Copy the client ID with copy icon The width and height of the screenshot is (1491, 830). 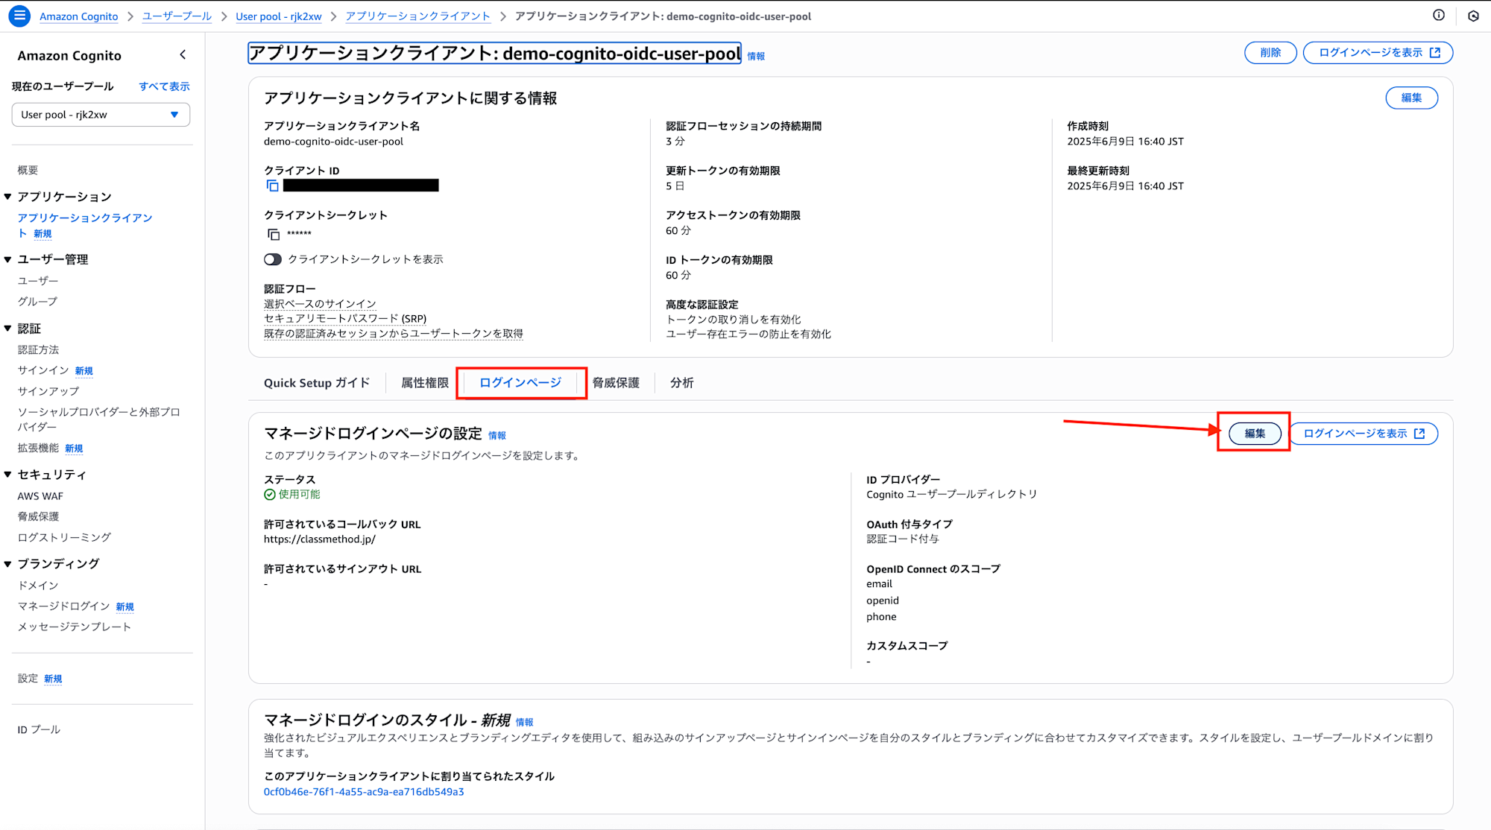click(273, 186)
